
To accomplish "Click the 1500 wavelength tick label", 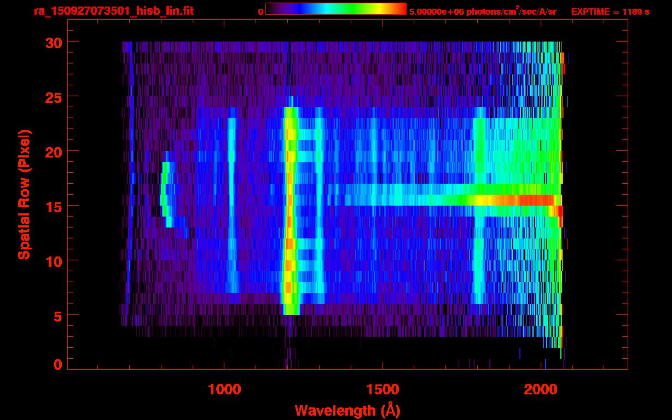I will point(383,389).
